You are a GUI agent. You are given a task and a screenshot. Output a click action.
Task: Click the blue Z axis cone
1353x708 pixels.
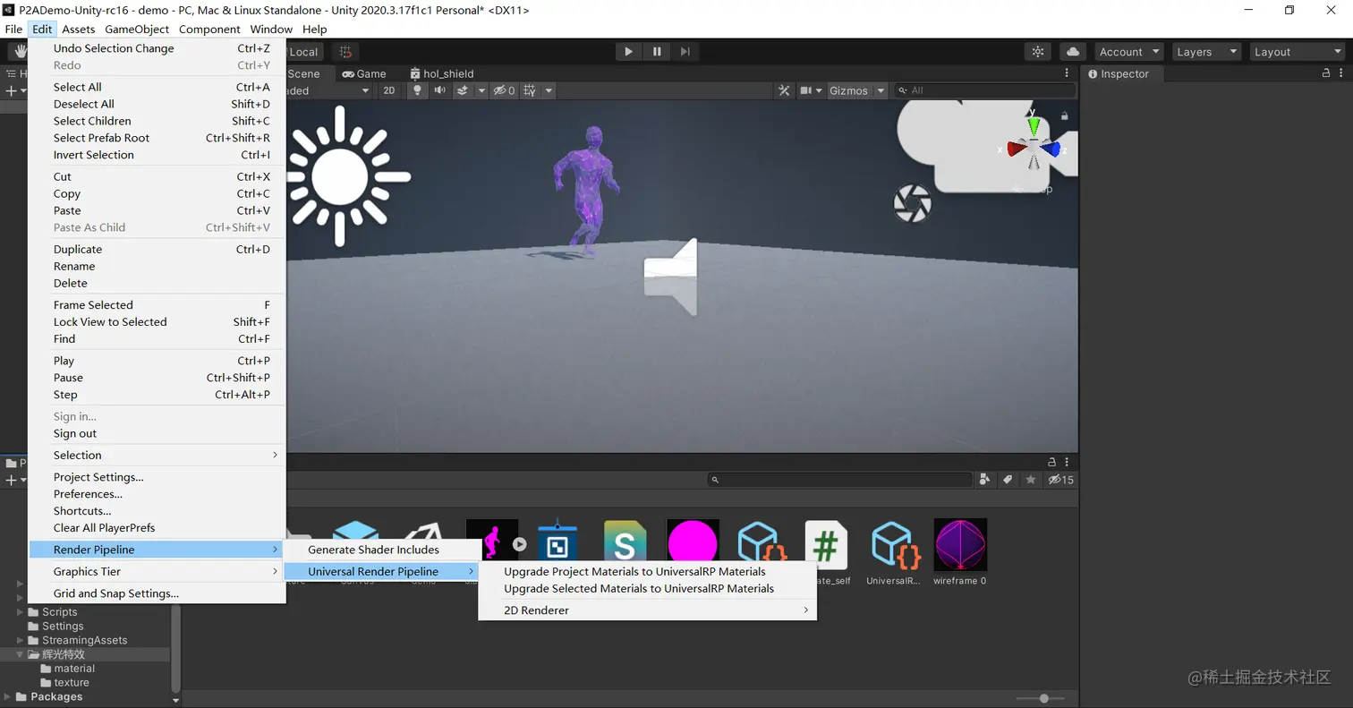coord(1051,149)
